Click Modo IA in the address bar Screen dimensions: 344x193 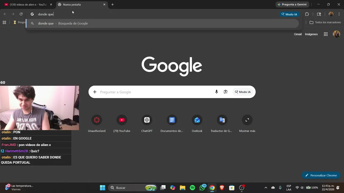click(x=289, y=14)
